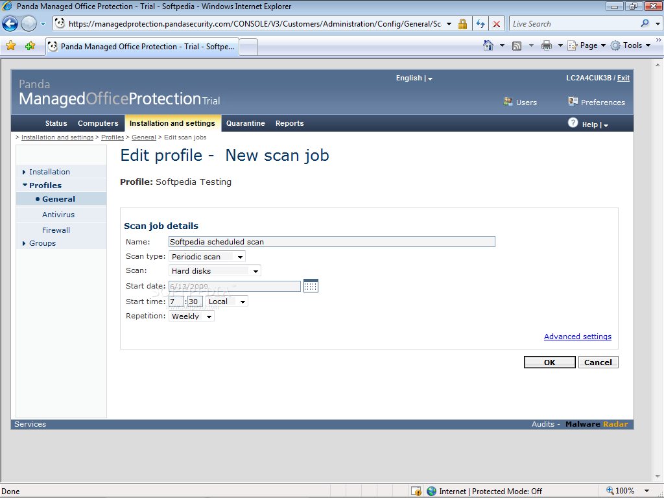
Task: Open the Scan target Hard disks dropdown
Action: tap(215, 271)
